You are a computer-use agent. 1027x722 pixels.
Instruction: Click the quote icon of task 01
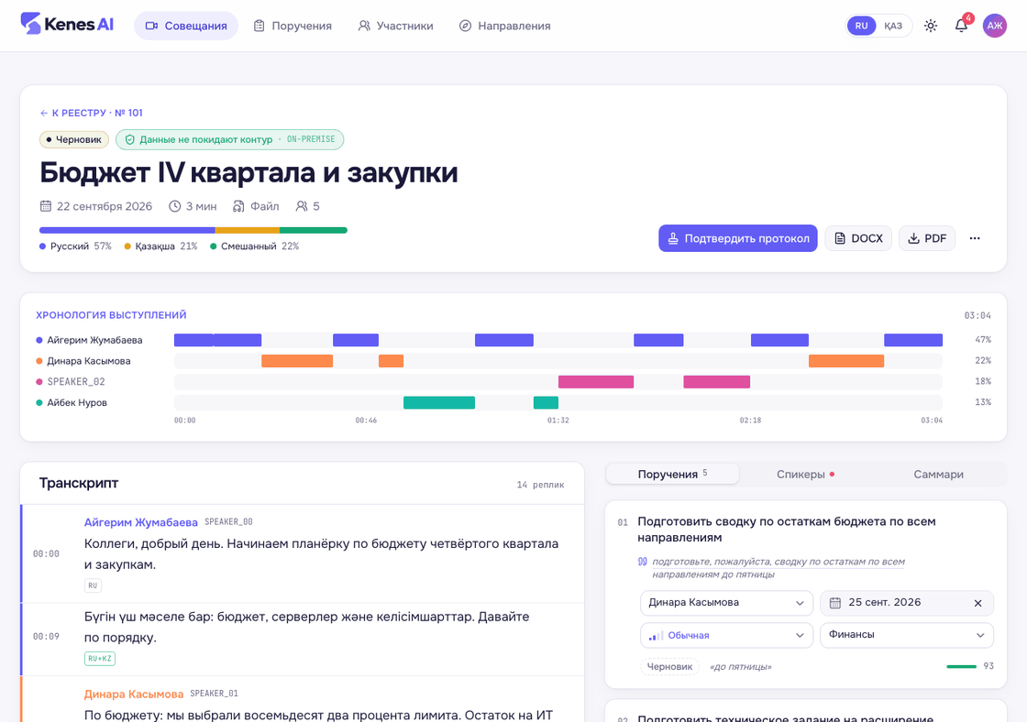[x=643, y=562]
